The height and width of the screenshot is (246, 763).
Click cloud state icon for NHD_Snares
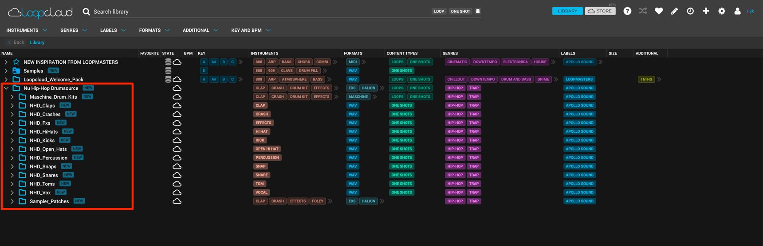(x=177, y=175)
